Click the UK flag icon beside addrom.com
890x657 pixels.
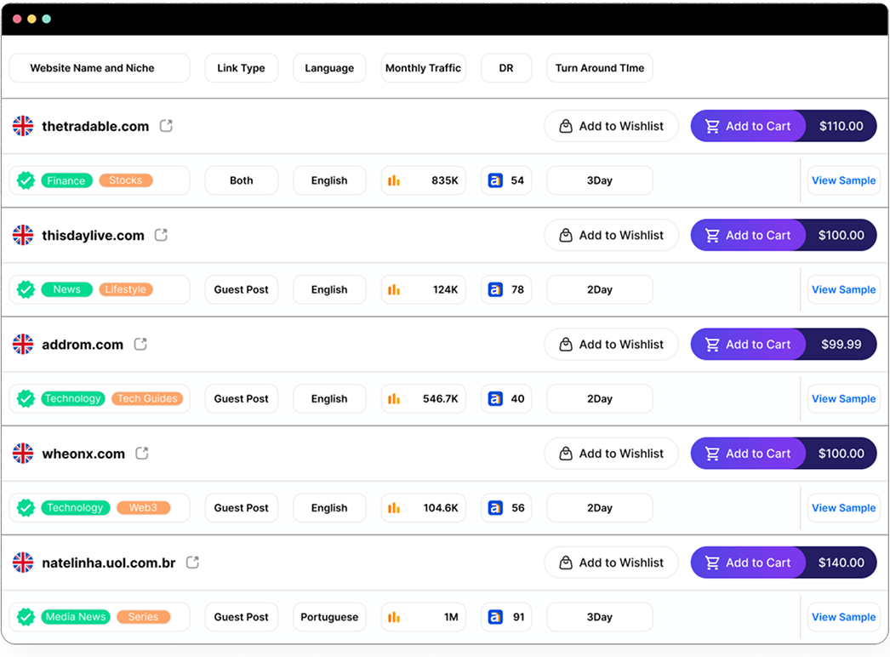[x=23, y=345]
